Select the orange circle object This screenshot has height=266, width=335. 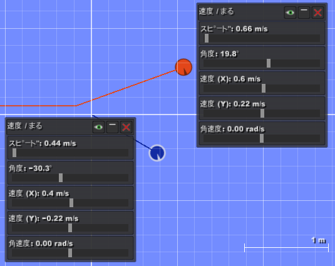click(x=183, y=67)
